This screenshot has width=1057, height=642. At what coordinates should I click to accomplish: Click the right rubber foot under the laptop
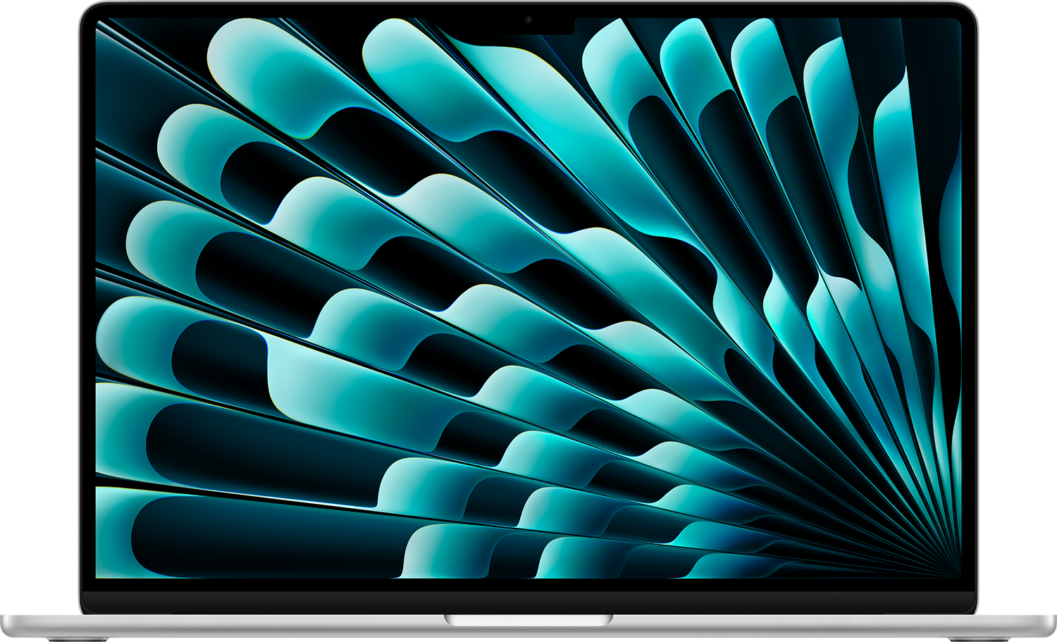(979, 639)
